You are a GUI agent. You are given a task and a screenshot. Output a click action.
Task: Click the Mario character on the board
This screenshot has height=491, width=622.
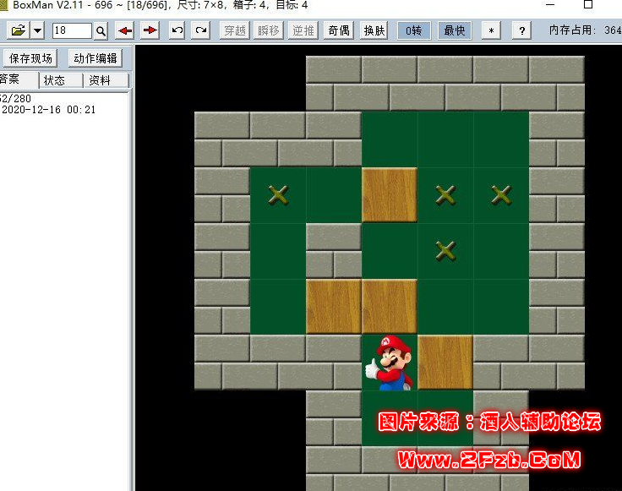pyautogui.click(x=389, y=362)
